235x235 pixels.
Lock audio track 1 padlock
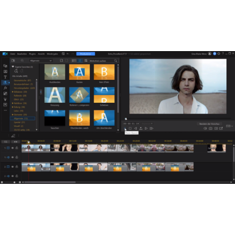17,157
